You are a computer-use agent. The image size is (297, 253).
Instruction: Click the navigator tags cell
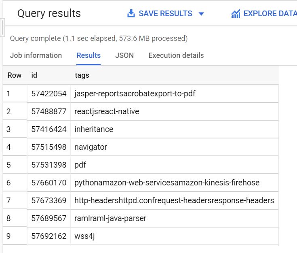175,147
